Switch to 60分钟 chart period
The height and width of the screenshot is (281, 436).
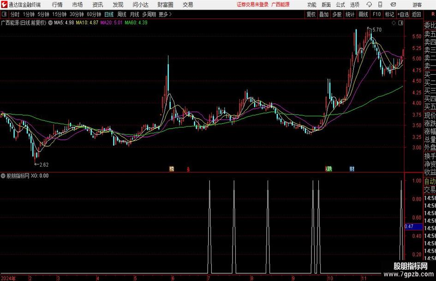(94, 14)
